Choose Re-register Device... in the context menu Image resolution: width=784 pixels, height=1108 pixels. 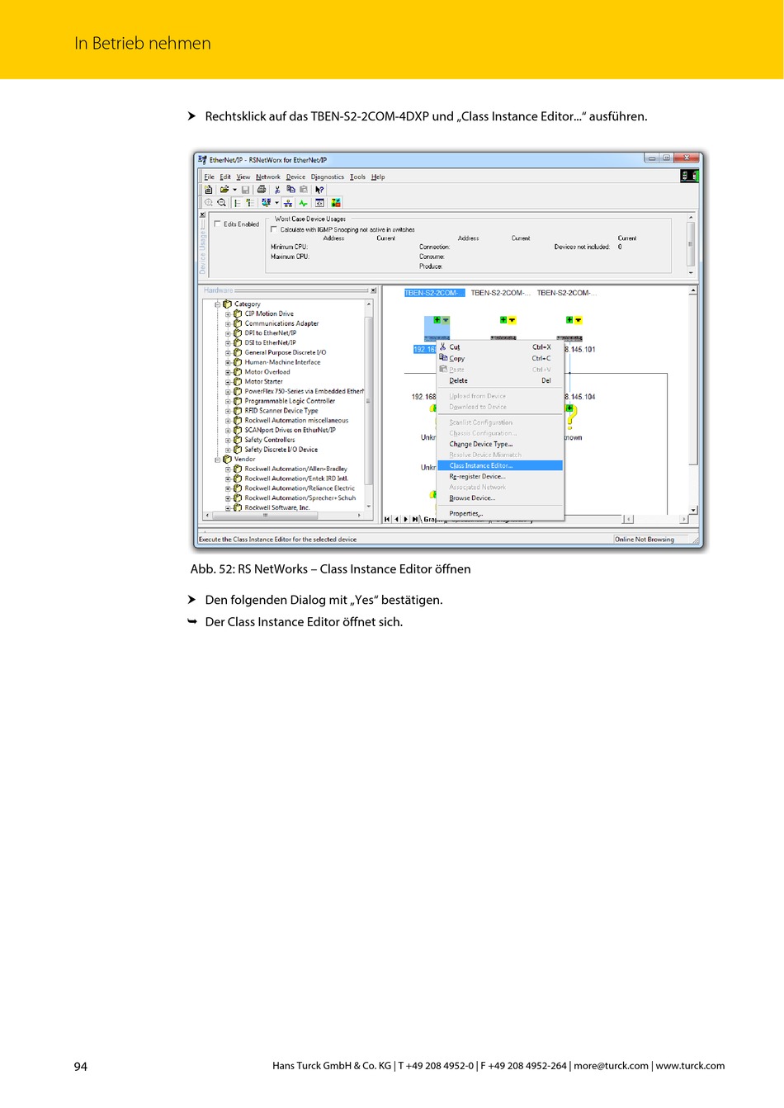click(500, 477)
